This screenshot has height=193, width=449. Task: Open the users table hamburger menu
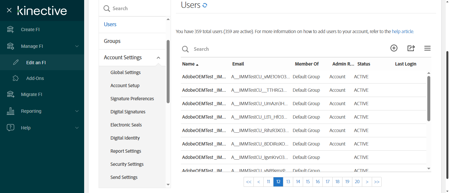point(427,48)
